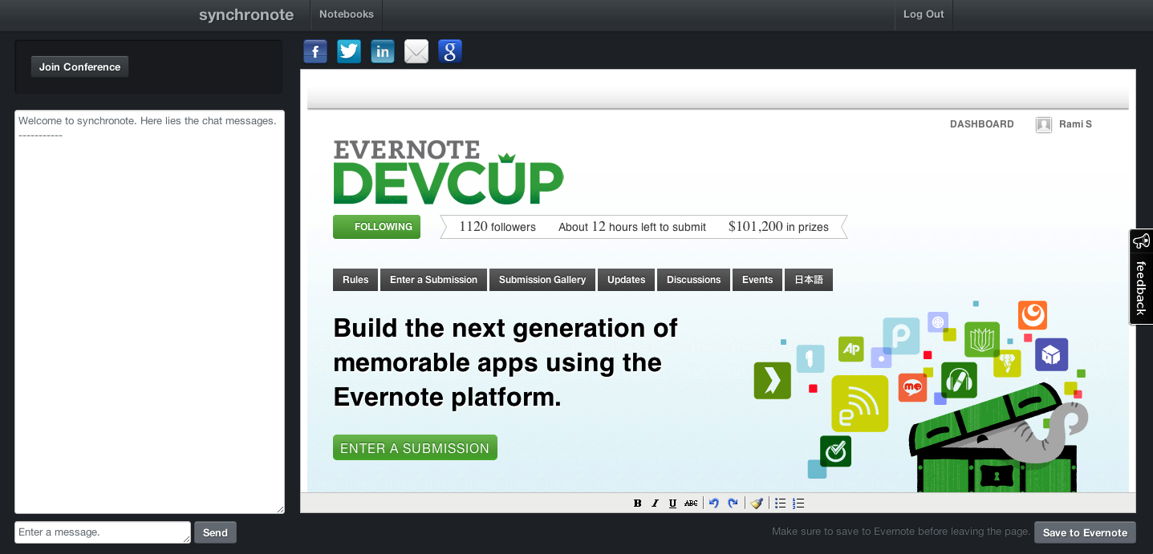Viewport: 1153px width, 554px height.
Task: Open the Rules tab
Action: pyautogui.click(x=355, y=280)
